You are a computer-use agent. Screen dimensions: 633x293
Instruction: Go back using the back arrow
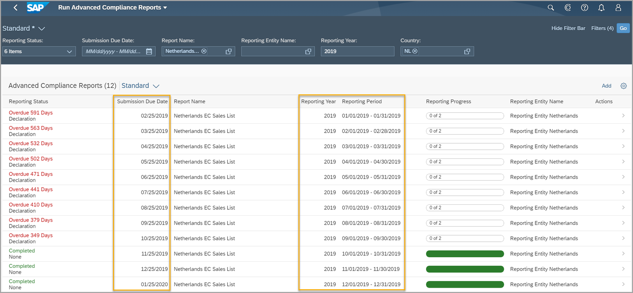tap(15, 8)
